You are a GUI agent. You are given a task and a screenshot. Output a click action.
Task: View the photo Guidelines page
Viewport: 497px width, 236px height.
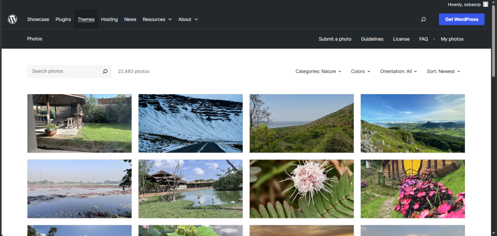tap(372, 39)
